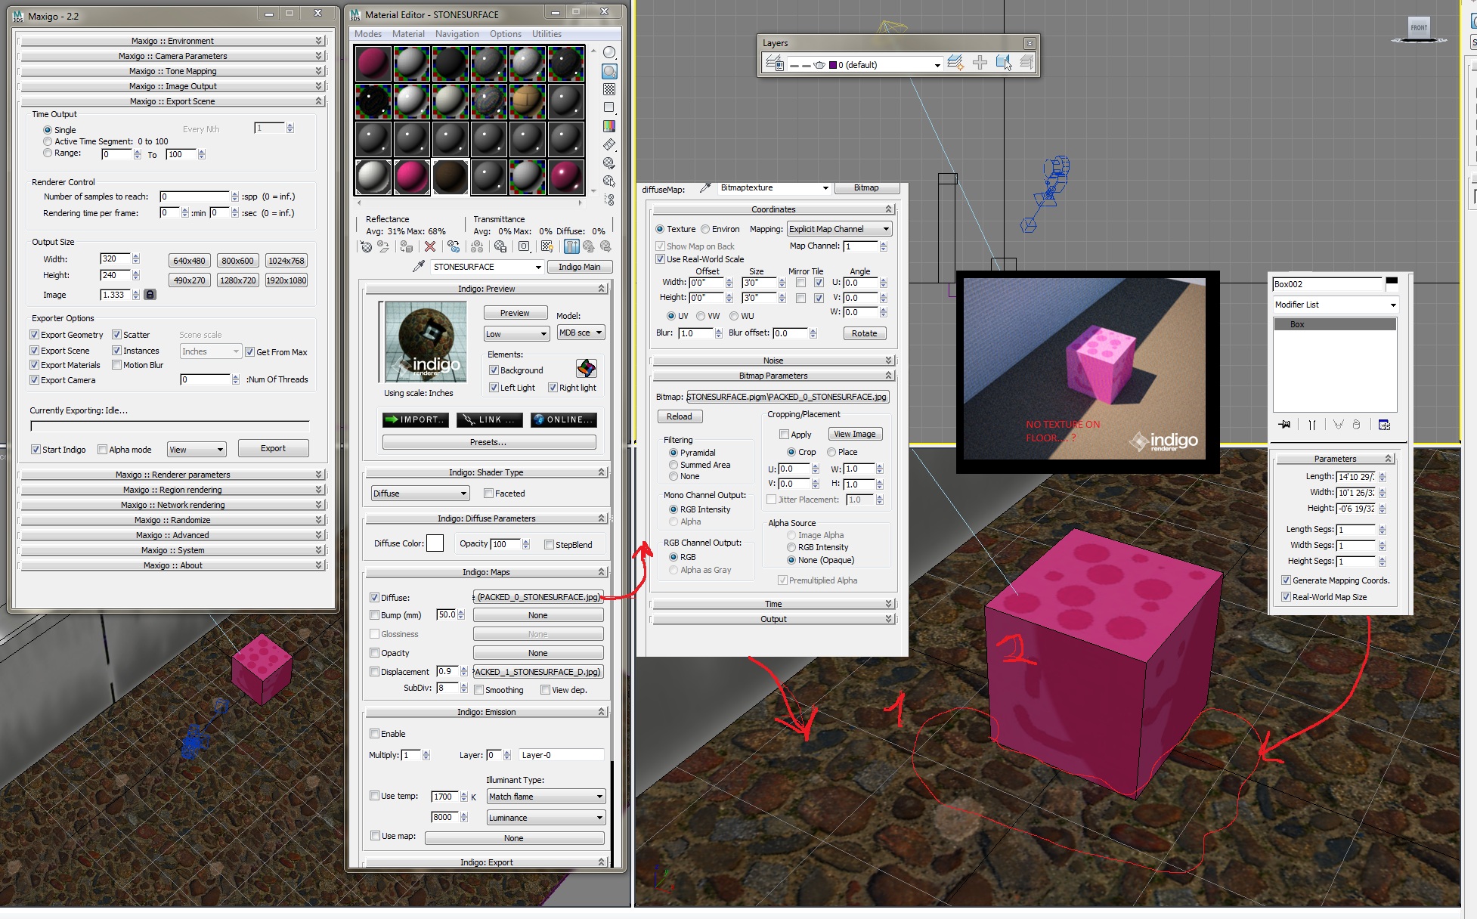Click View Image button

coord(855,434)
